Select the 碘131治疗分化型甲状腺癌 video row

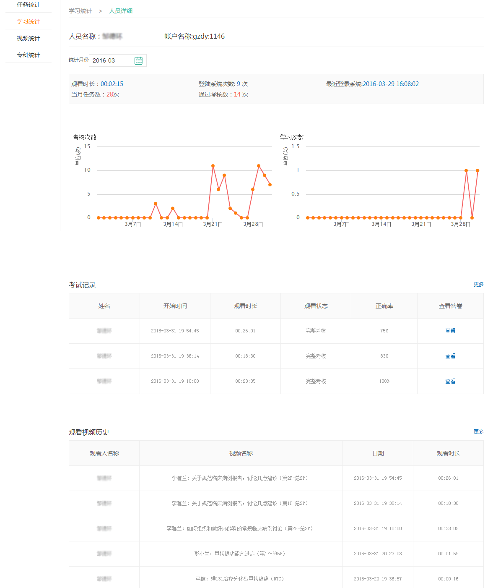coord(240,579)
